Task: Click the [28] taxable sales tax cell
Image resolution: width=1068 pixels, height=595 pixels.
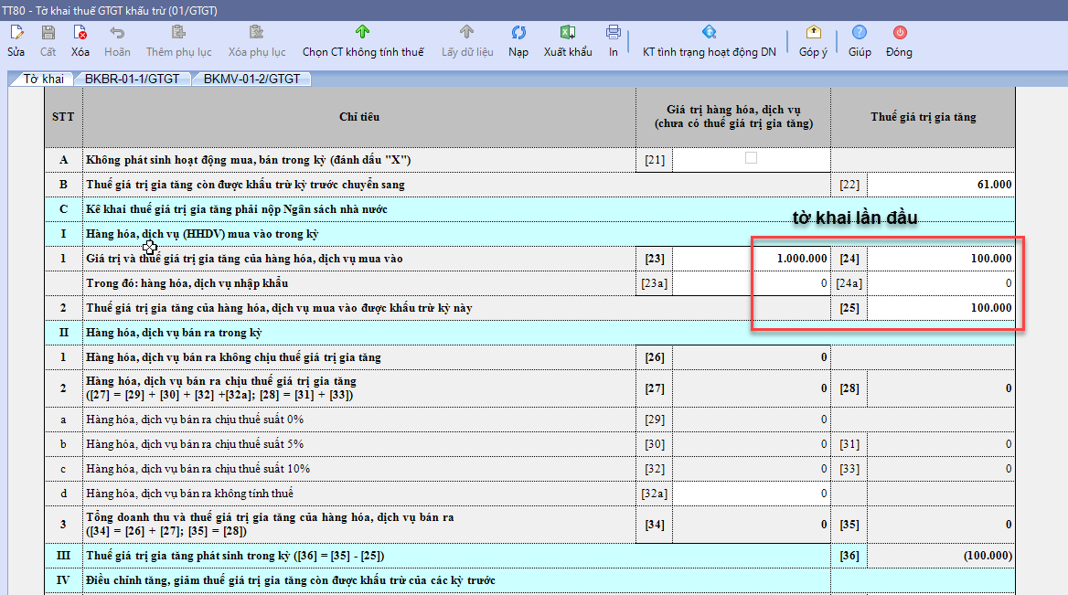Action: (x=941, y=388)
